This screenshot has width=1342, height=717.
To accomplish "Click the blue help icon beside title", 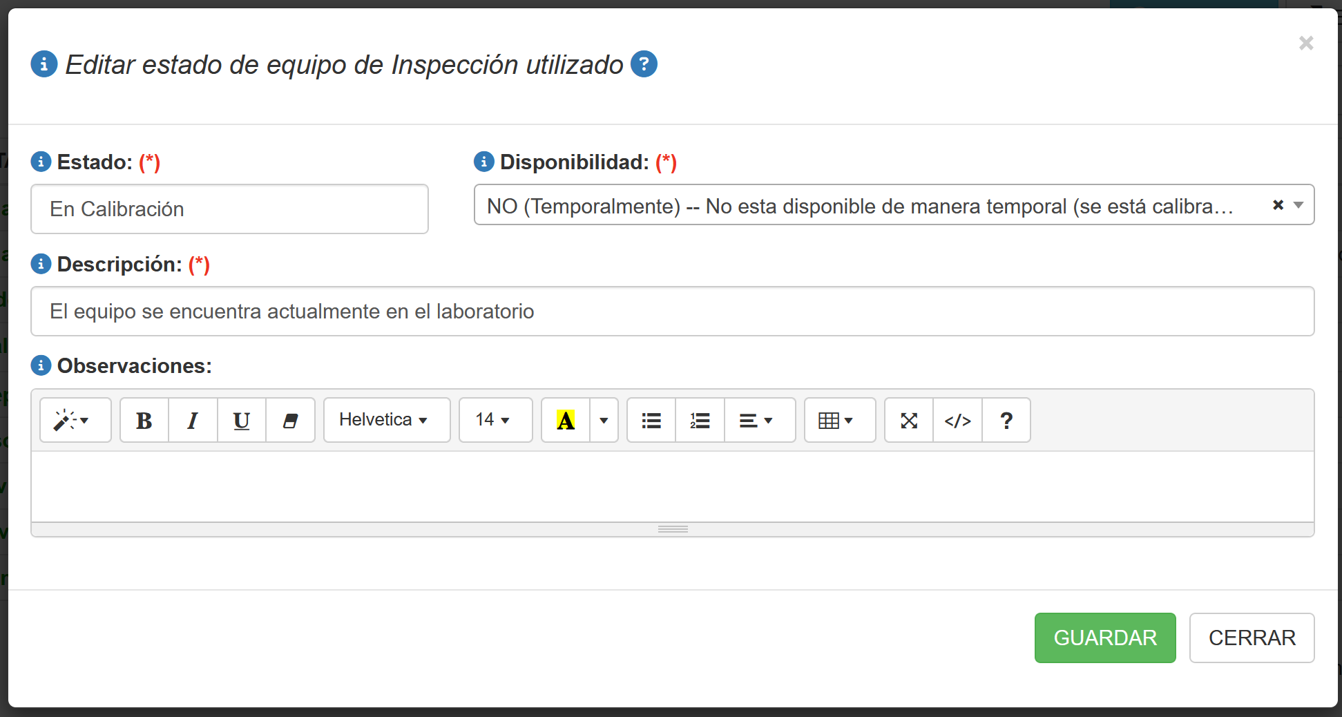I will (x=644, y=64).
